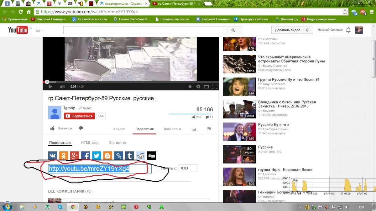Click the red Подписаться button
This screenshot has width=376, height=211.
pyautogui.click(x=80, y=116)
